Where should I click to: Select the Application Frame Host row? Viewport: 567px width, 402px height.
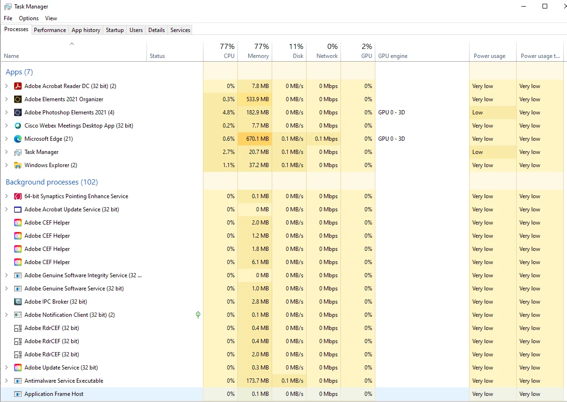click(283, 394)
